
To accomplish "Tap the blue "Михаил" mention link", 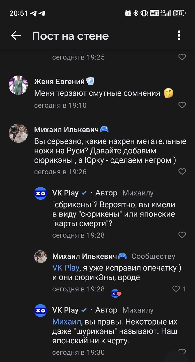I will (x=66, y=322).
